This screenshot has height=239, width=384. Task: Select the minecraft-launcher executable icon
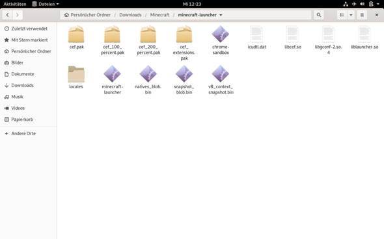tap(112, 74)
